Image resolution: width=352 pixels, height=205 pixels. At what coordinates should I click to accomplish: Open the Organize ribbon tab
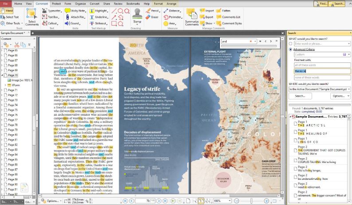click(80, 4)
